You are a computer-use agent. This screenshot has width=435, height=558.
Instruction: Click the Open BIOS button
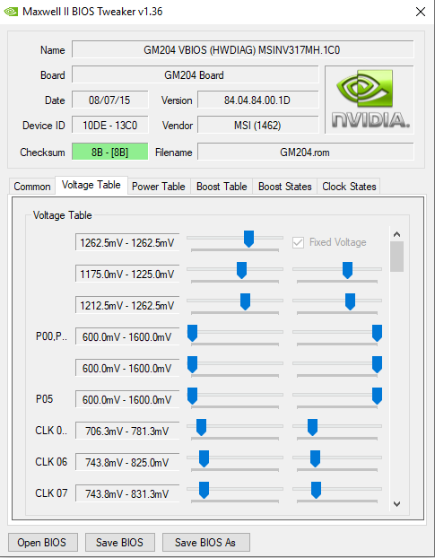point(42,543)
